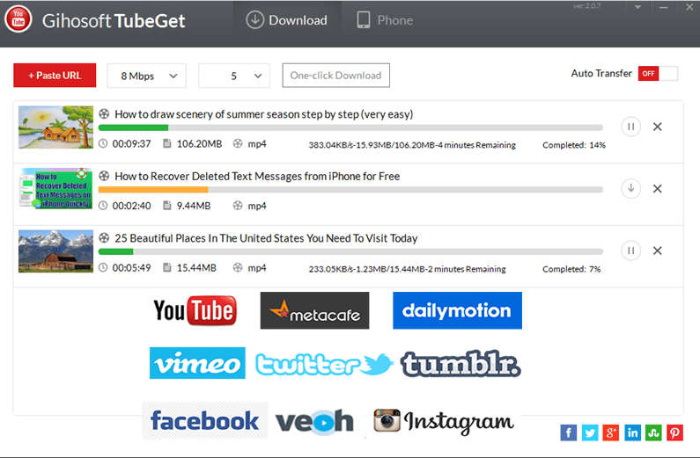Click the clock icon next to 00:05:49
The image size is (700, 458).
[103, 267]
